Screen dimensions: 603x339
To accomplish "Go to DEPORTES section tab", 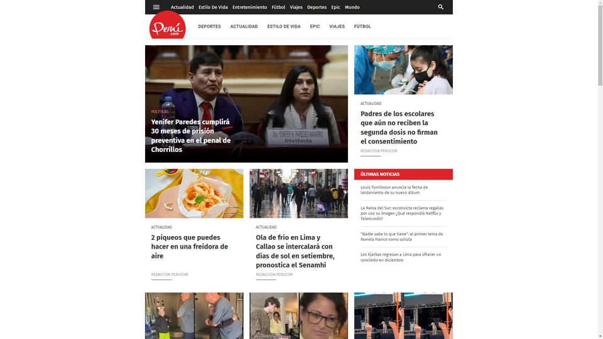I will point(210,26).
